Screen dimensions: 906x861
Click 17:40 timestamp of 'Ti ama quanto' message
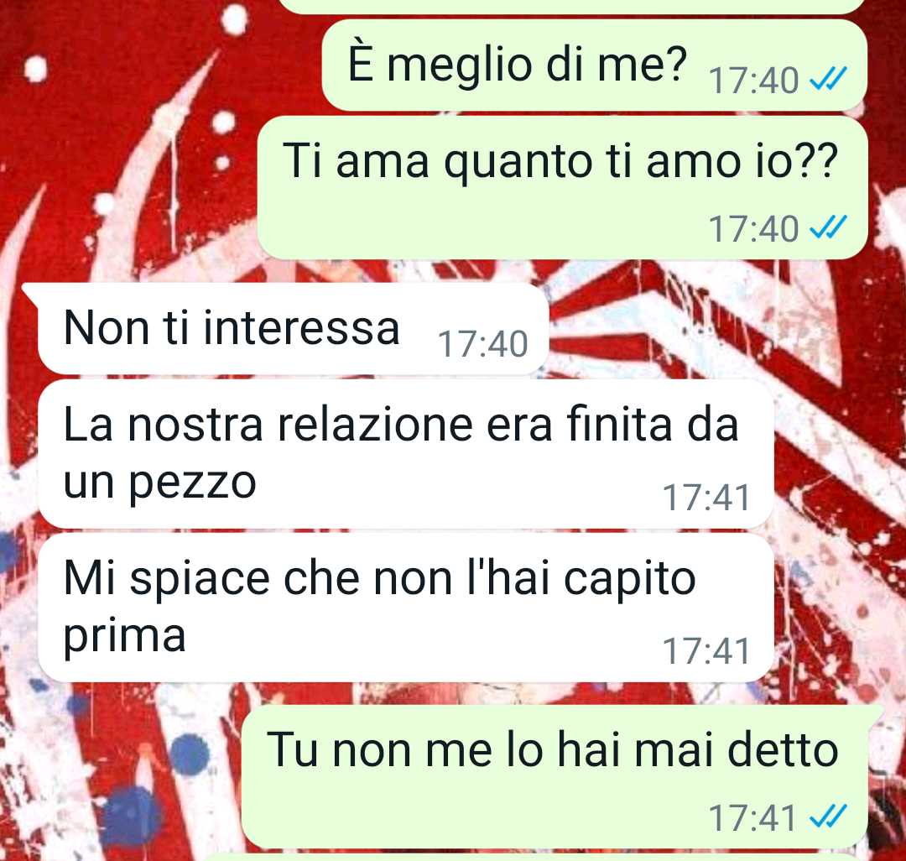[754, 229]
